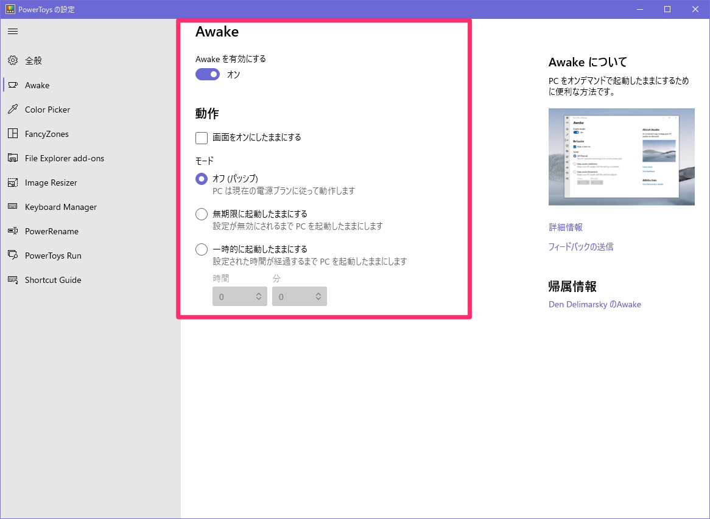Screen dimensions: 710x519
Task: Click the File Explorer add-ons icon
Action: 13,158
